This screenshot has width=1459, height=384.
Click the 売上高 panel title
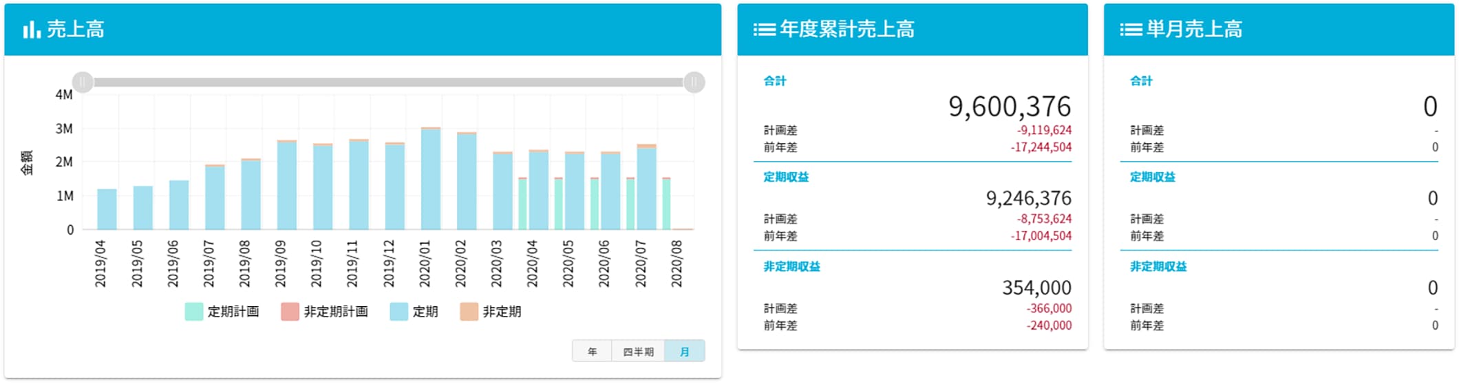point(76,30)
